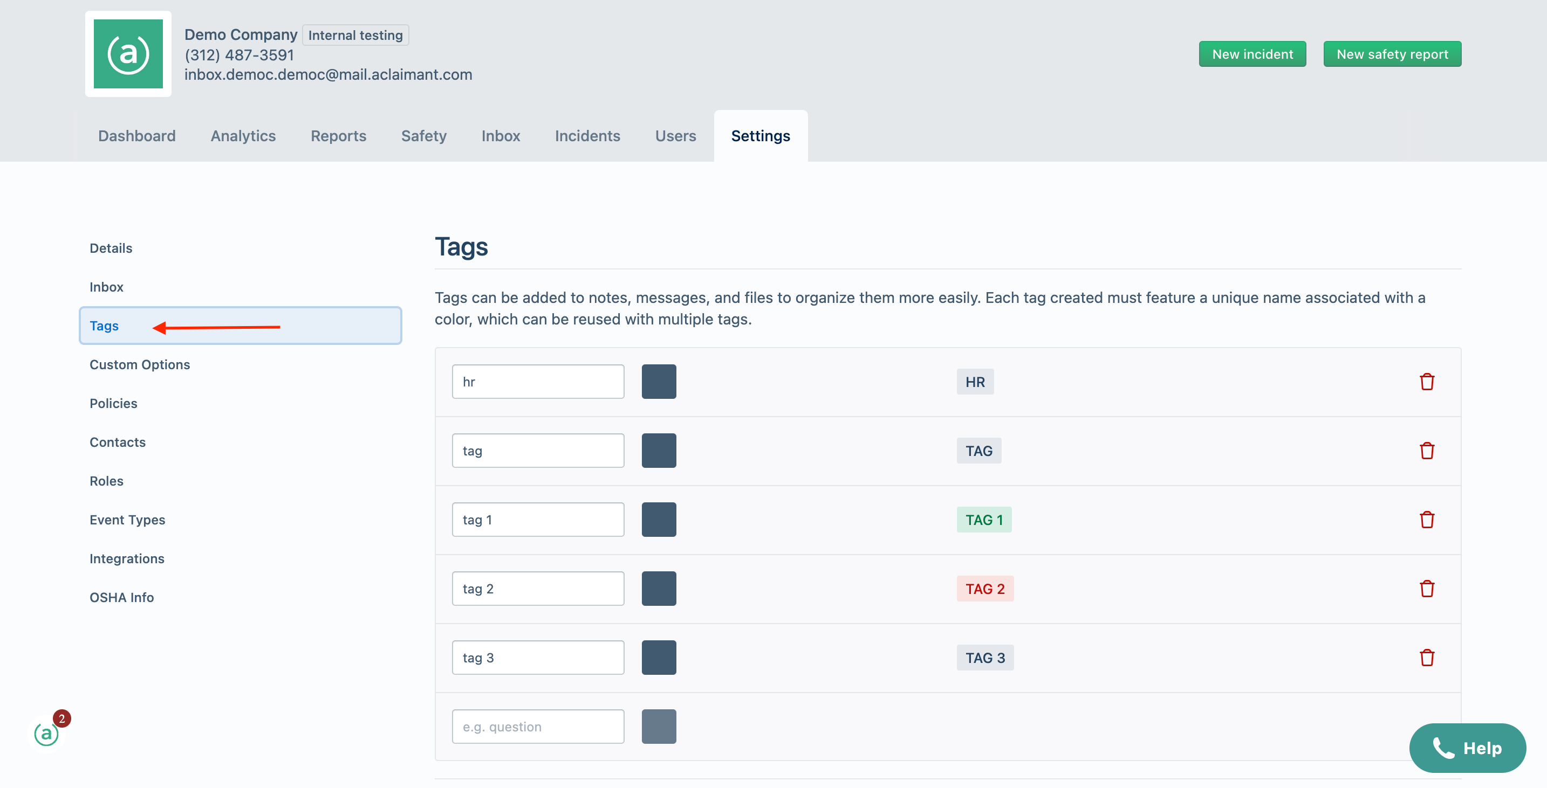Screen dimensions: 1547x788
Task: Click the inbox.democ.democ@mail.aclaimant.com address
Action: pos(328,74)
